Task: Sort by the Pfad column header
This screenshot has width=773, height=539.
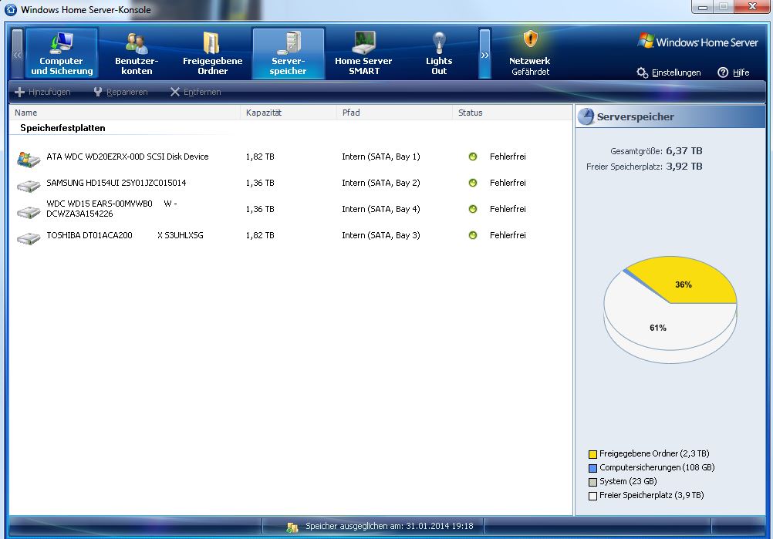Action: (394, 113)
